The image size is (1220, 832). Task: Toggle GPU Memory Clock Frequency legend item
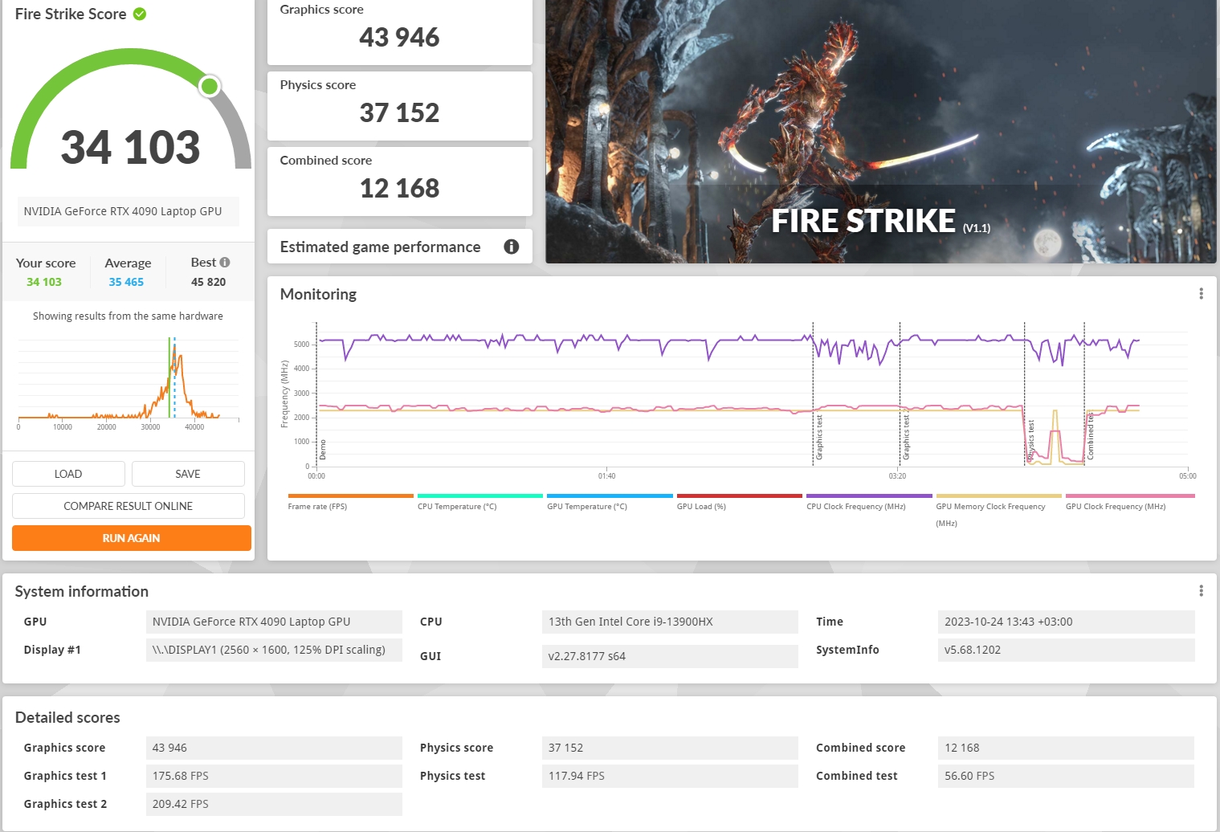[990, 507]
